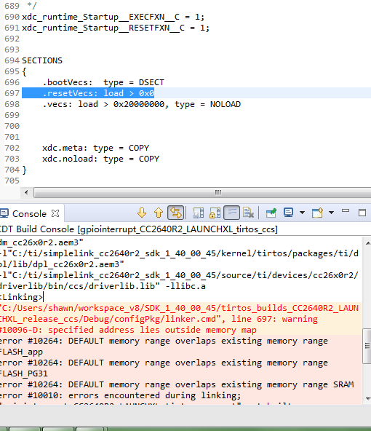371x431 pixels.
Task: Click the .vecs load line 698
Action: (141, 104)
